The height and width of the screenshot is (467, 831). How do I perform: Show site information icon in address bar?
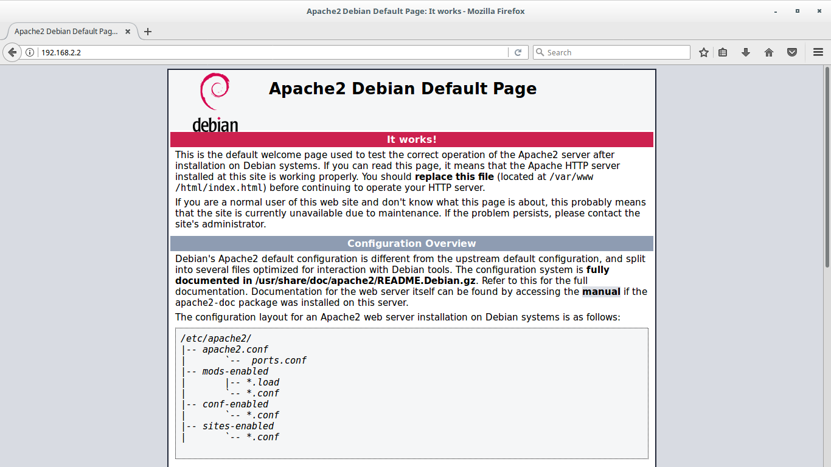point(30,52)
